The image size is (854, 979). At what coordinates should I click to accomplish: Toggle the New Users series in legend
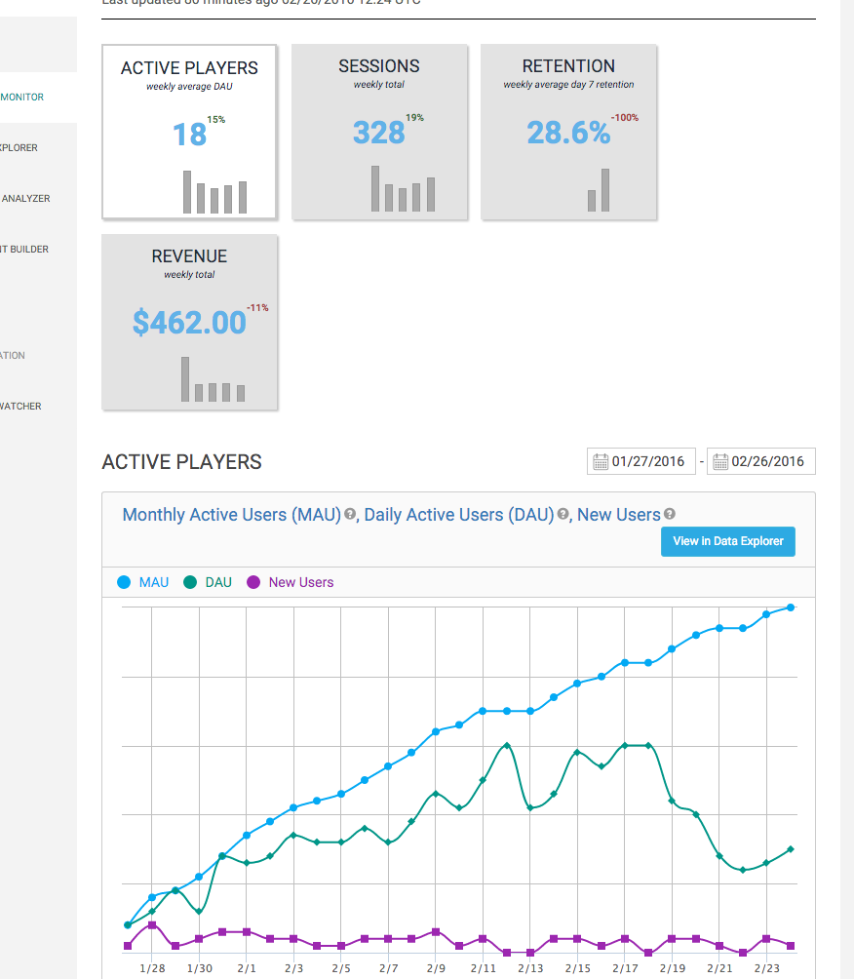point(291,582)
